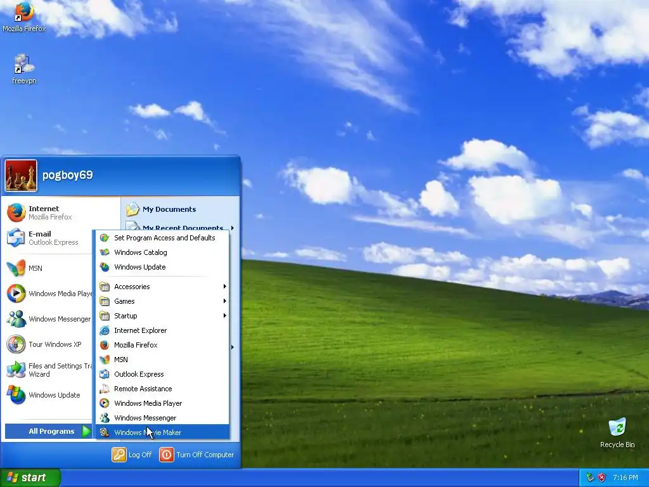The height and width of the screenshot is (487, 649).
Task: Click the 7:16 PM taskbar clock
Action: click(x=625, y=477)
